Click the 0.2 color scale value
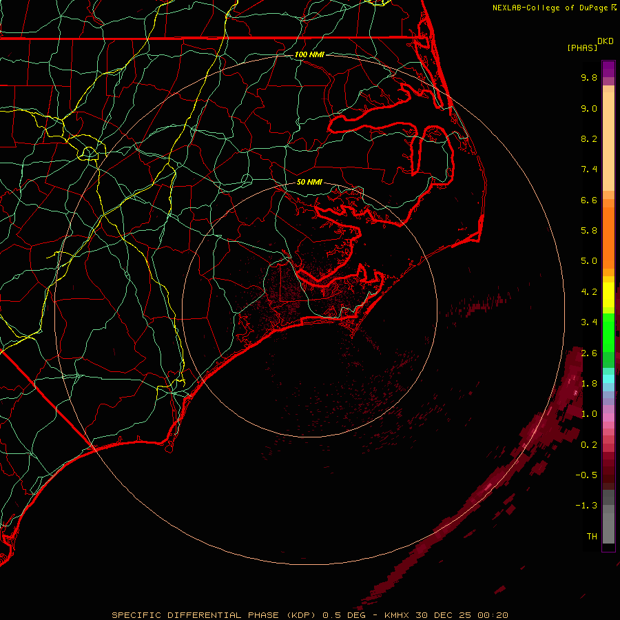 tap(589, 444)
